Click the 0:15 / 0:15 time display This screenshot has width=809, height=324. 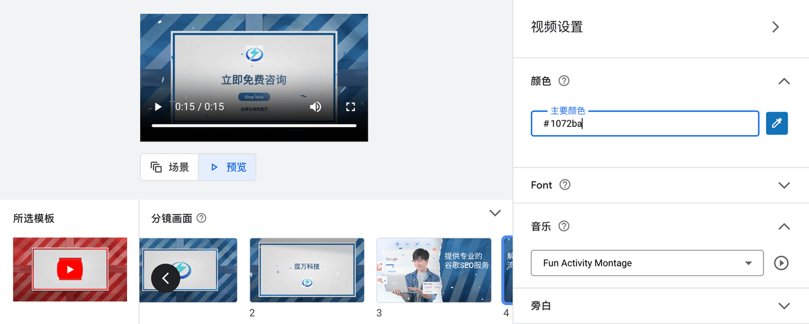200,107
